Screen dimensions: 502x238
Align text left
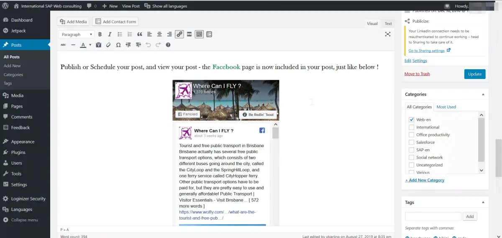[x=149, y=34]
